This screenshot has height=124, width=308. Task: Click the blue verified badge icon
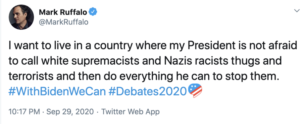coord(93,12)
